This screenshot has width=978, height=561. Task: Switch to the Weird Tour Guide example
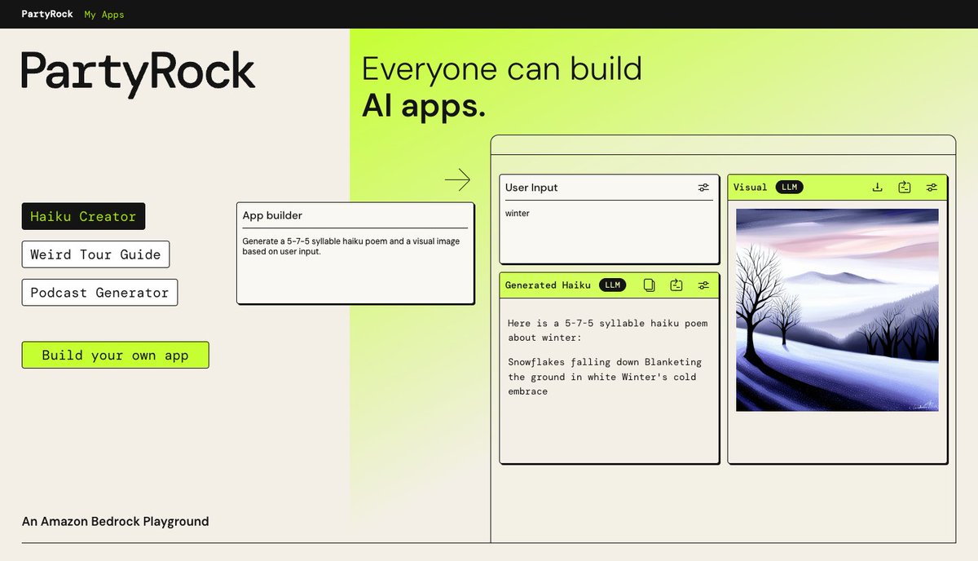tap(95, 254)
